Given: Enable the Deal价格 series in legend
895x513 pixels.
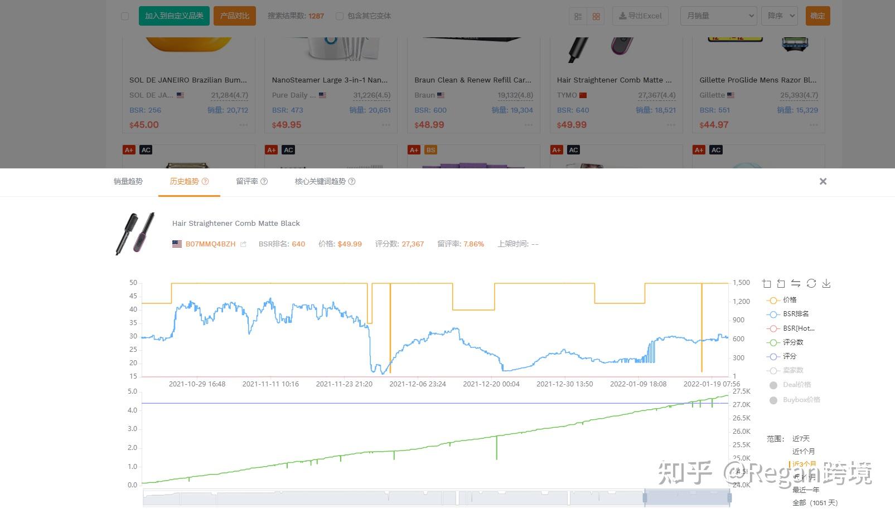Looking at the screenshot, I should (790, 385).
